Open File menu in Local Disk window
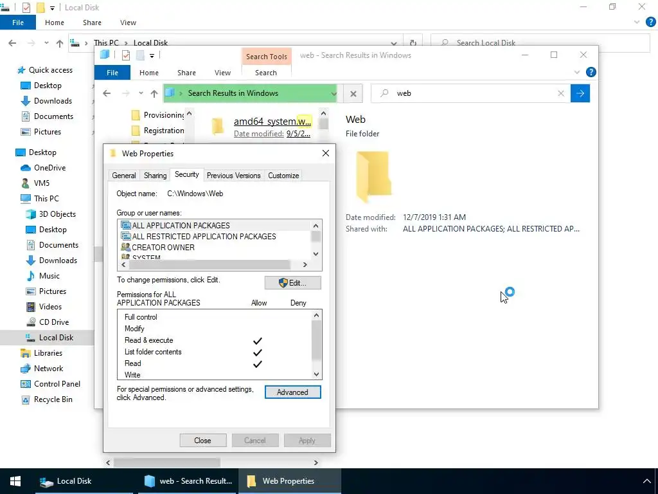The image size is (658, 494). click(x=18, y=23)
